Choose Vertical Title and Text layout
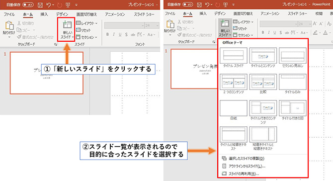The image size is (333, 181). click(263, 139)
